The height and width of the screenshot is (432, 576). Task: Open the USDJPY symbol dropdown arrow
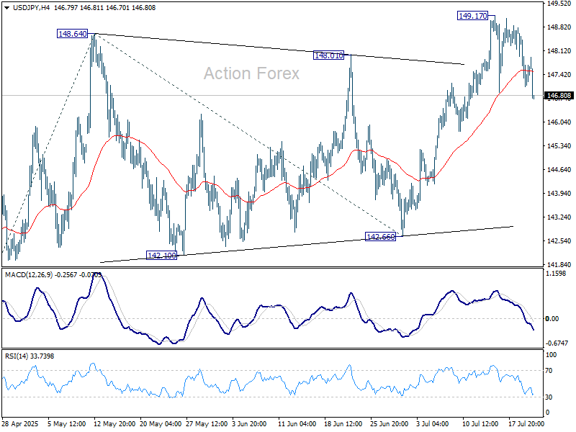[7, 8]
